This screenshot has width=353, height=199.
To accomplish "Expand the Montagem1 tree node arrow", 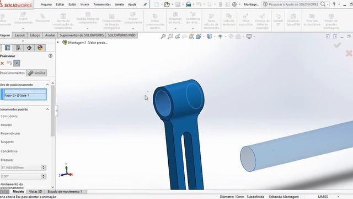I will 58,42.
